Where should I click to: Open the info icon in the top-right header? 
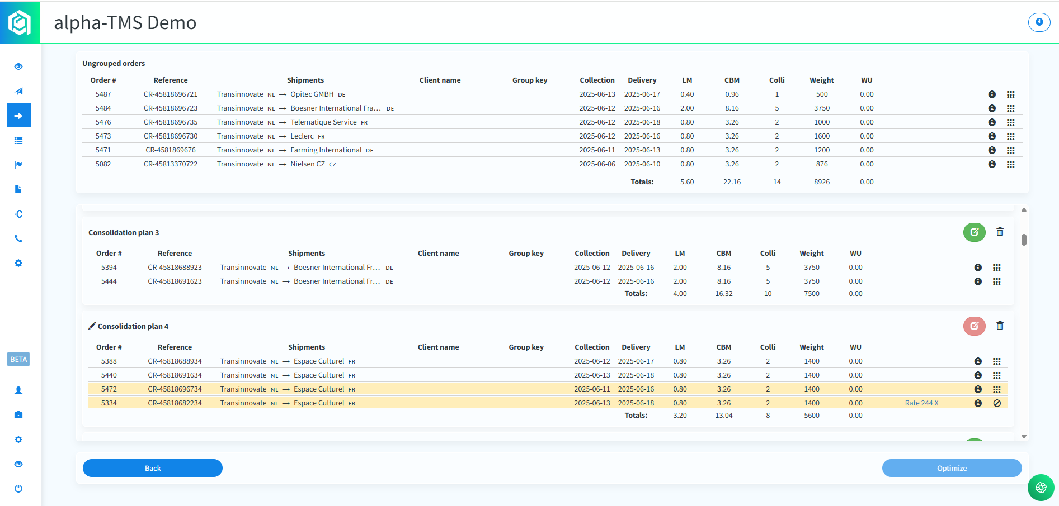pos(1039,22)
